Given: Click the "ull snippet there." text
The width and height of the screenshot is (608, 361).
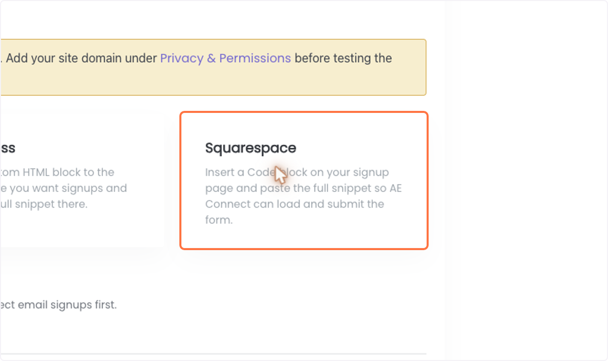Looking at the screenshot, I should (x=44, y=204).
